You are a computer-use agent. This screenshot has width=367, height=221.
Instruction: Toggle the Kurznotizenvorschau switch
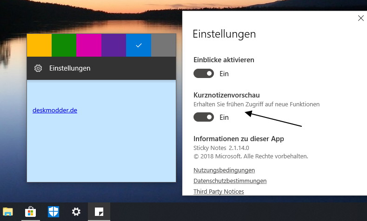click(x=204, y=117)
